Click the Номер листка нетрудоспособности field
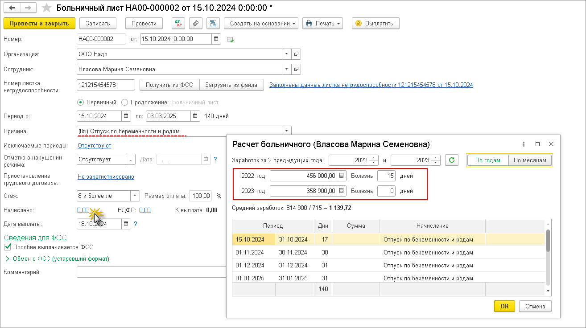Image resolution: width=586 pixels, height=328 pixels. pos(106,85)
